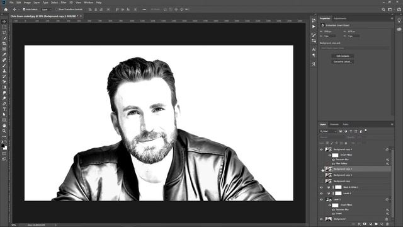Open the File menu

11,3
